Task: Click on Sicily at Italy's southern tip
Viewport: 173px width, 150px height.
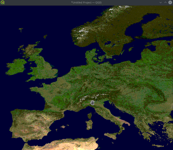Action: tap(111, 136)
